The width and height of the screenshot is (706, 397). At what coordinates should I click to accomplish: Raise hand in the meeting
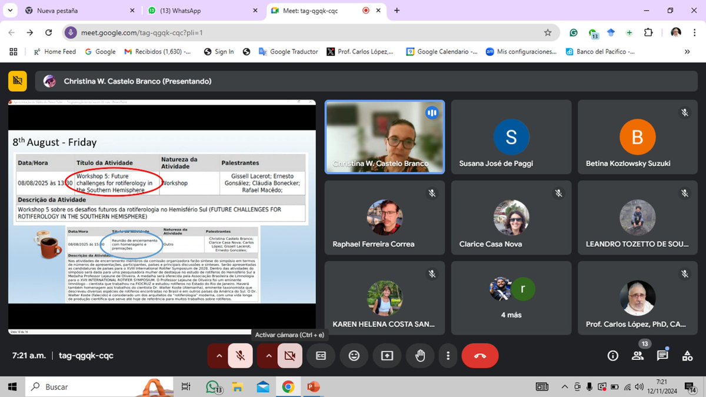420,356
